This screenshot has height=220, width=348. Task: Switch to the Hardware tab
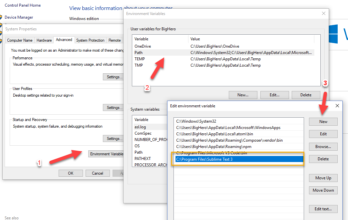[x=44, y=40]
